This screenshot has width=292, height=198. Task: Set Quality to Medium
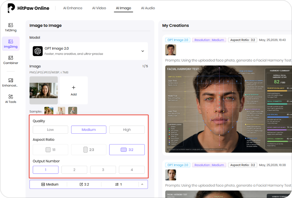(89, 130)
